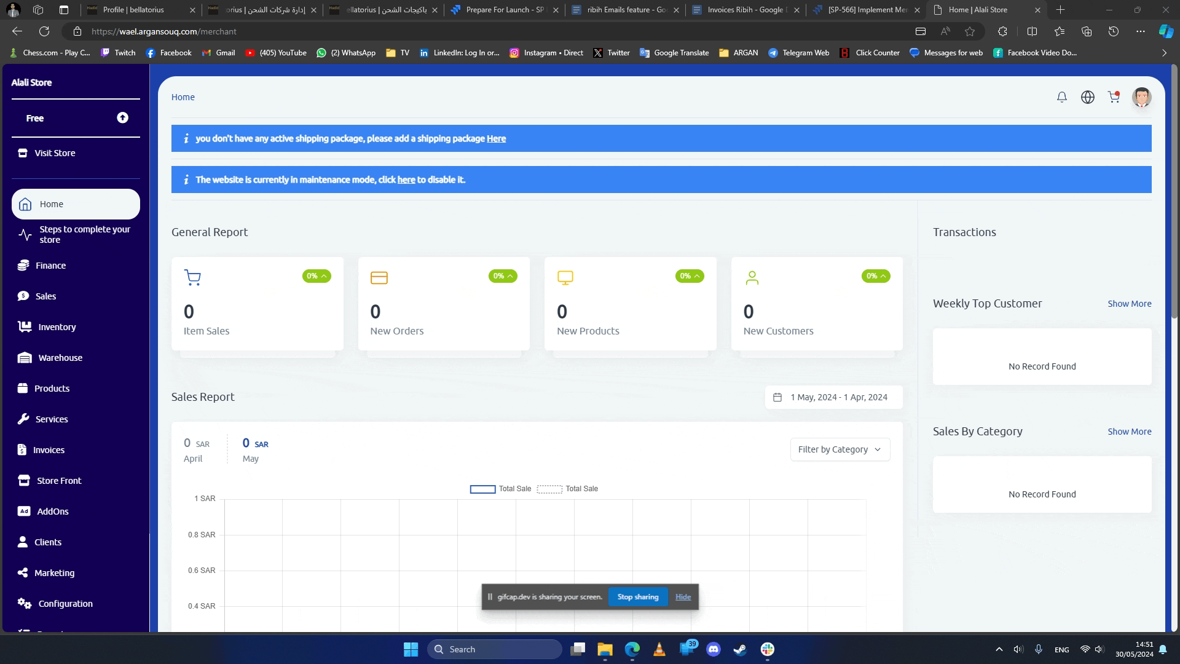Click Show More beside Weekly Top Customer
Viewport: 1180px width, 664px height.
(x=1129, y=304)
